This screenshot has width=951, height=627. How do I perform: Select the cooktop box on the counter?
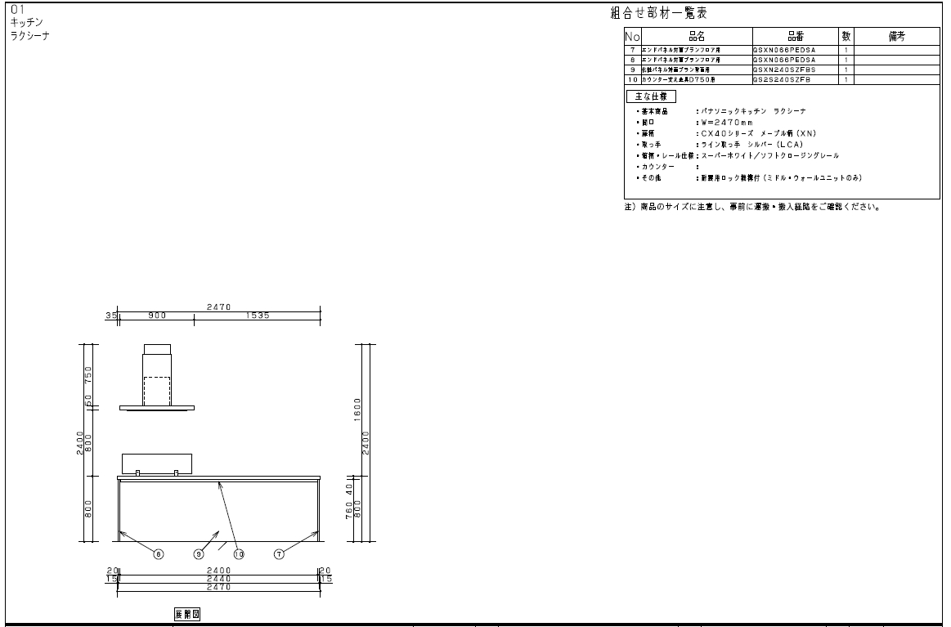coord(157,464)
